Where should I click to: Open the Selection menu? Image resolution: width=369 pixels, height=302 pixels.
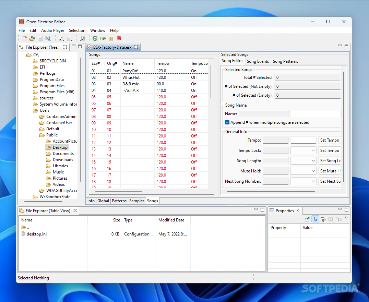coord(77,31)
